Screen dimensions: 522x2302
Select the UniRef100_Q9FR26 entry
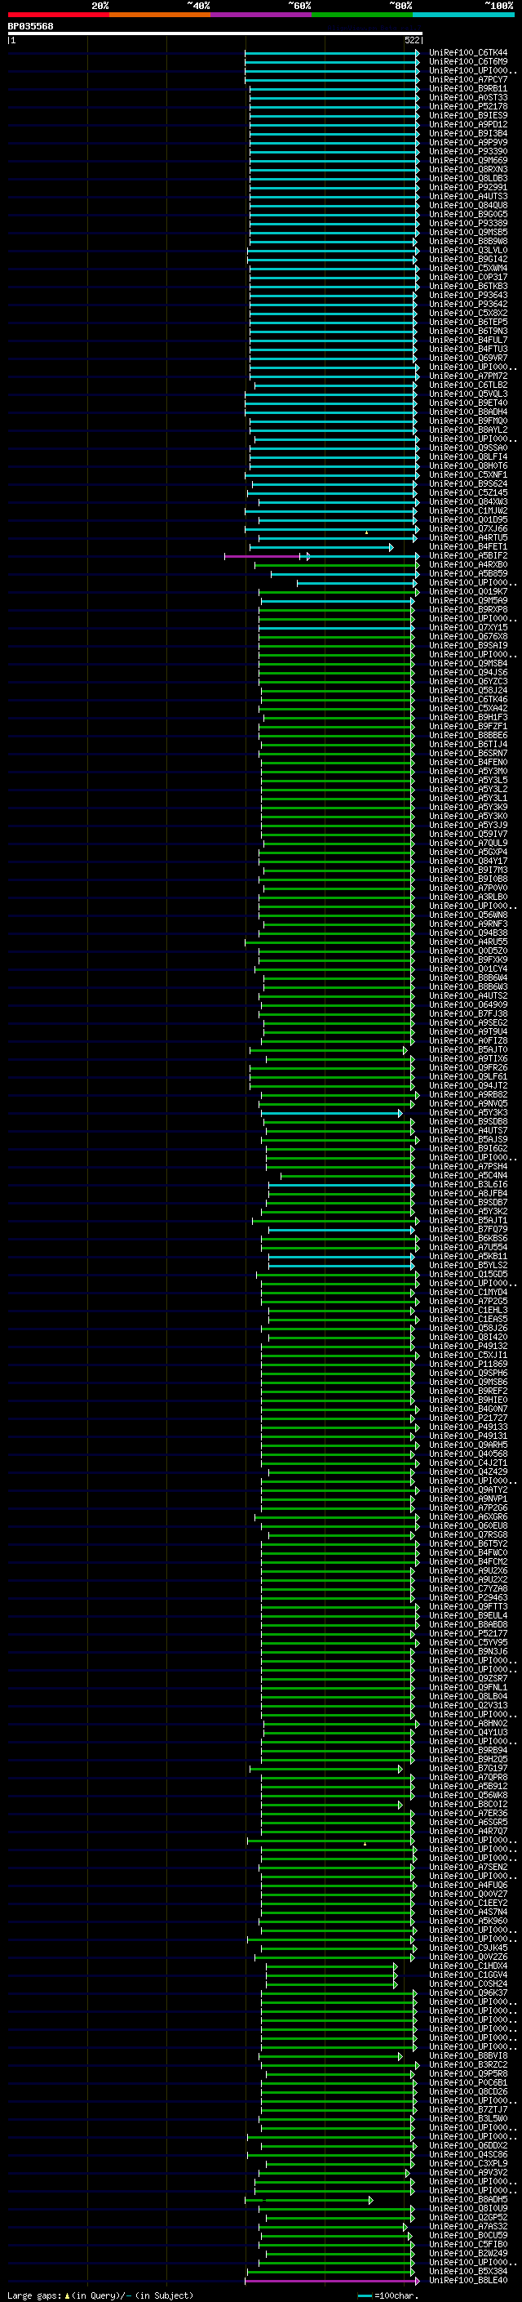tap(467, 1068)
